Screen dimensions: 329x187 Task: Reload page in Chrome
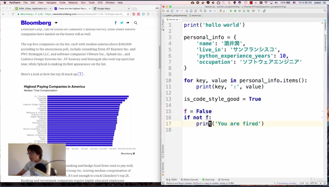pyautogui.click(x=13, y=14)
